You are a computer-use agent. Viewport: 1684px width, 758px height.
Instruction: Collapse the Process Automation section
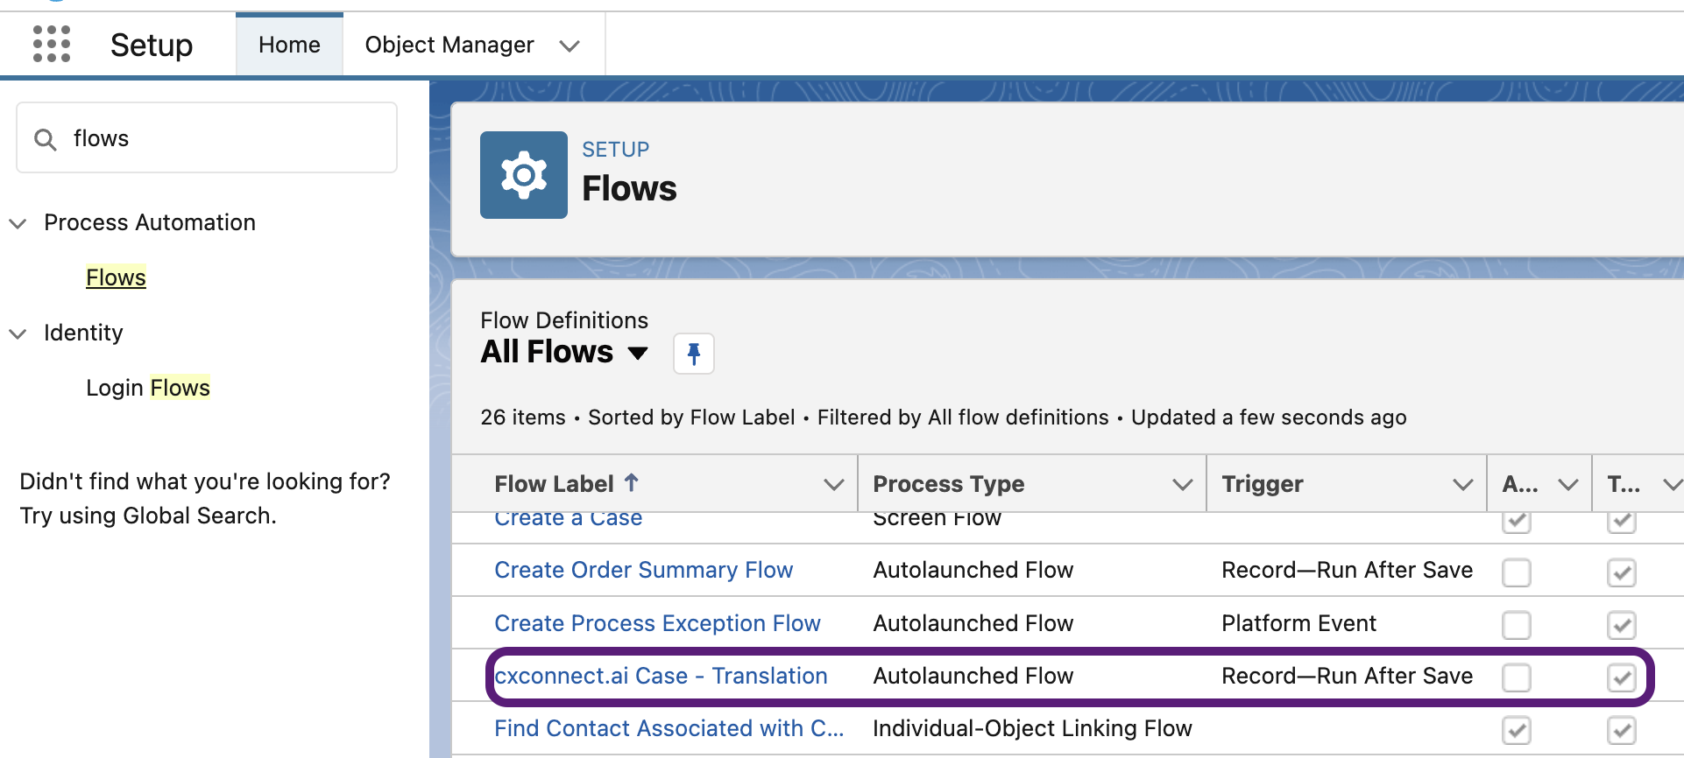click(18, 223)
